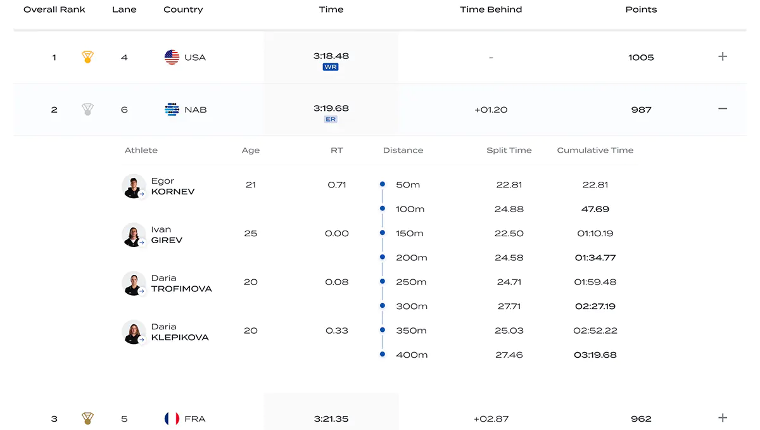Image resolution: width=760 pixels, height=430 pixels.
Task: Click Daria Klepikova's name link
Action: pyautogui.click(x=179, y=332)
